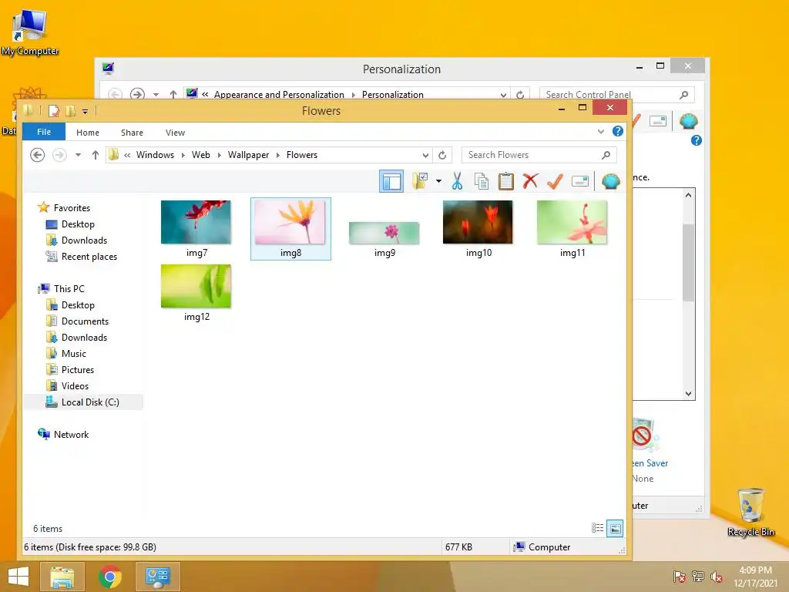Open the Home ribbon tab
The image size is (789, 592).
click(88, 133)
